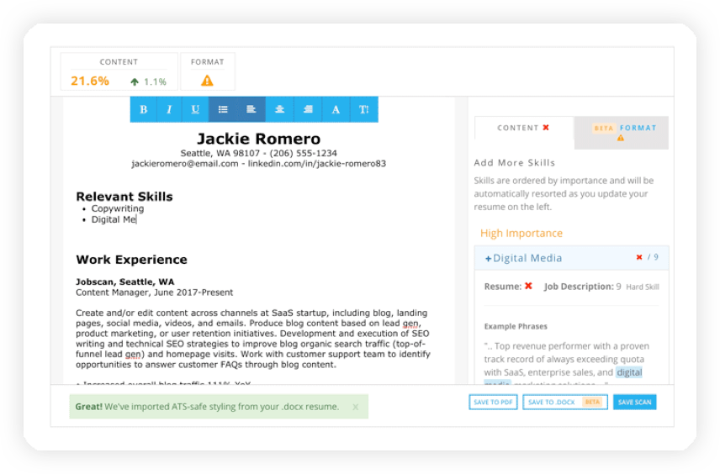This screenshot has width=720, height=474.
Task: Align text left using the toolbar
Action: [x=251, y=109]
